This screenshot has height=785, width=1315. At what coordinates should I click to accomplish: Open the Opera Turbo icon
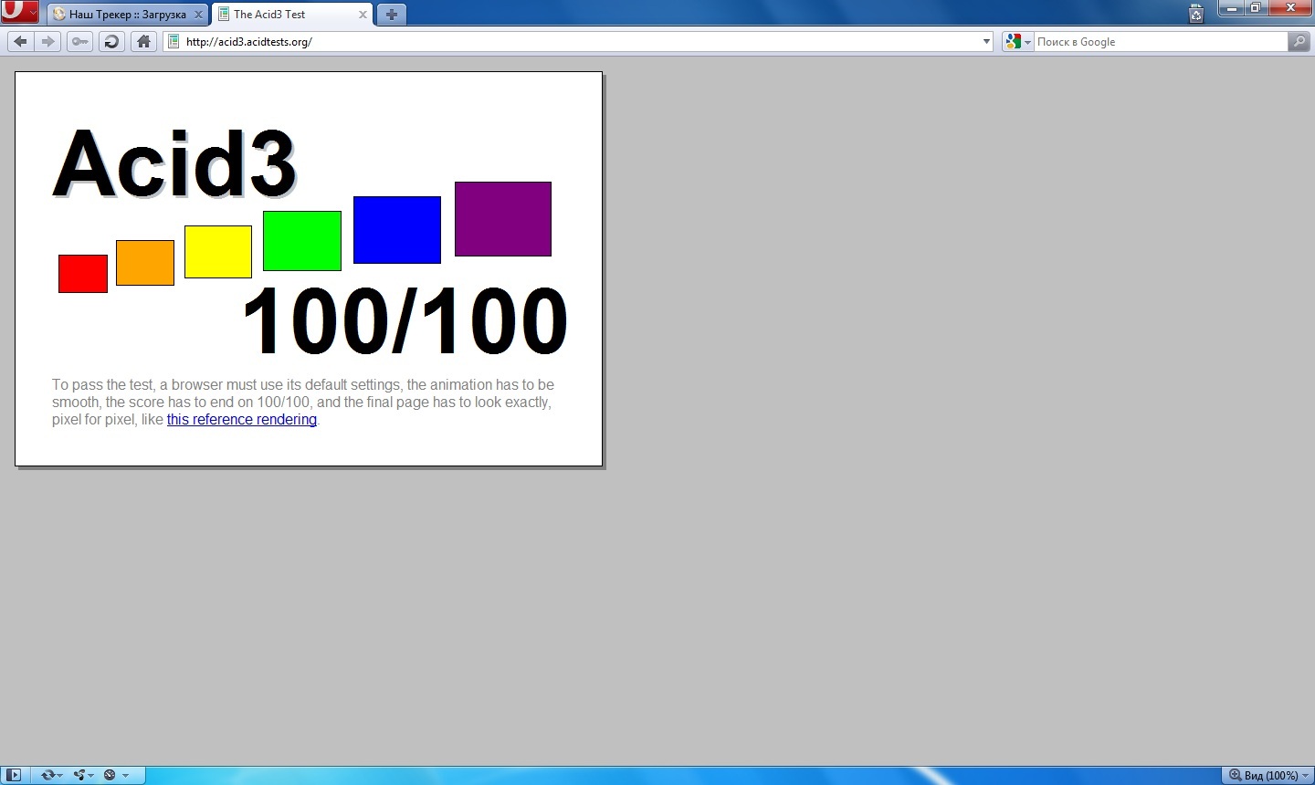(110, 775)
